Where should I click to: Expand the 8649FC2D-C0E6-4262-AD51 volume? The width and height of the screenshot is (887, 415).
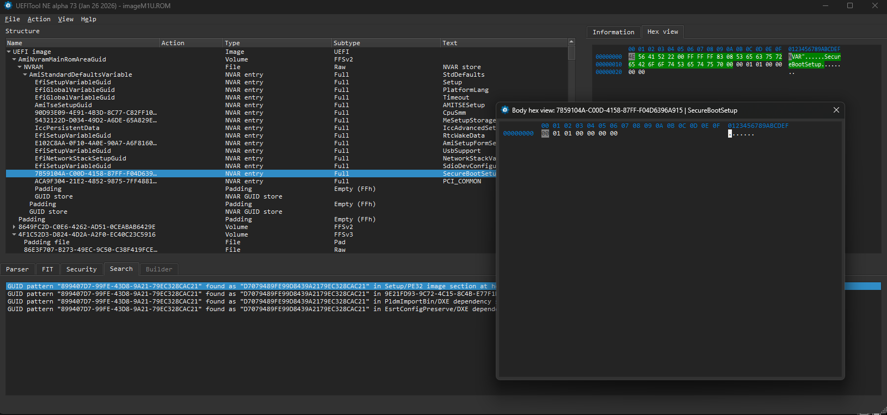[14, 227]
